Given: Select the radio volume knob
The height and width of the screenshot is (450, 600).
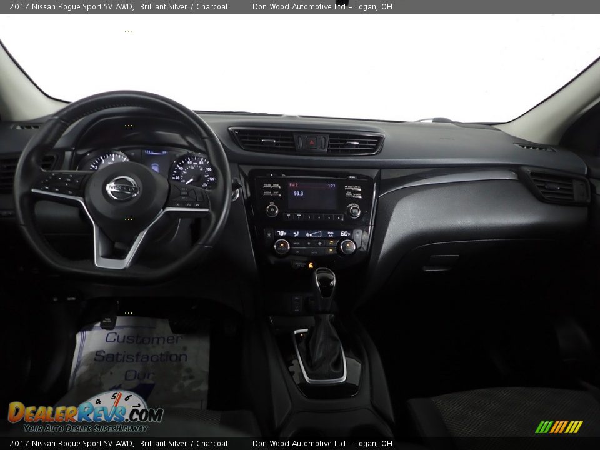Looking at the screenshot, I should click(x=271, y=209).
